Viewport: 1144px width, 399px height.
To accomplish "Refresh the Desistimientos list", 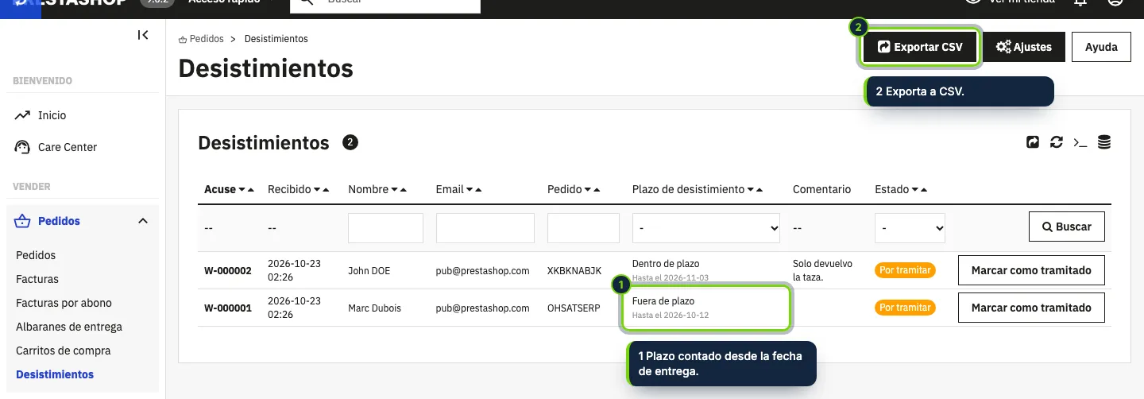I will [x=1056, y=142].
